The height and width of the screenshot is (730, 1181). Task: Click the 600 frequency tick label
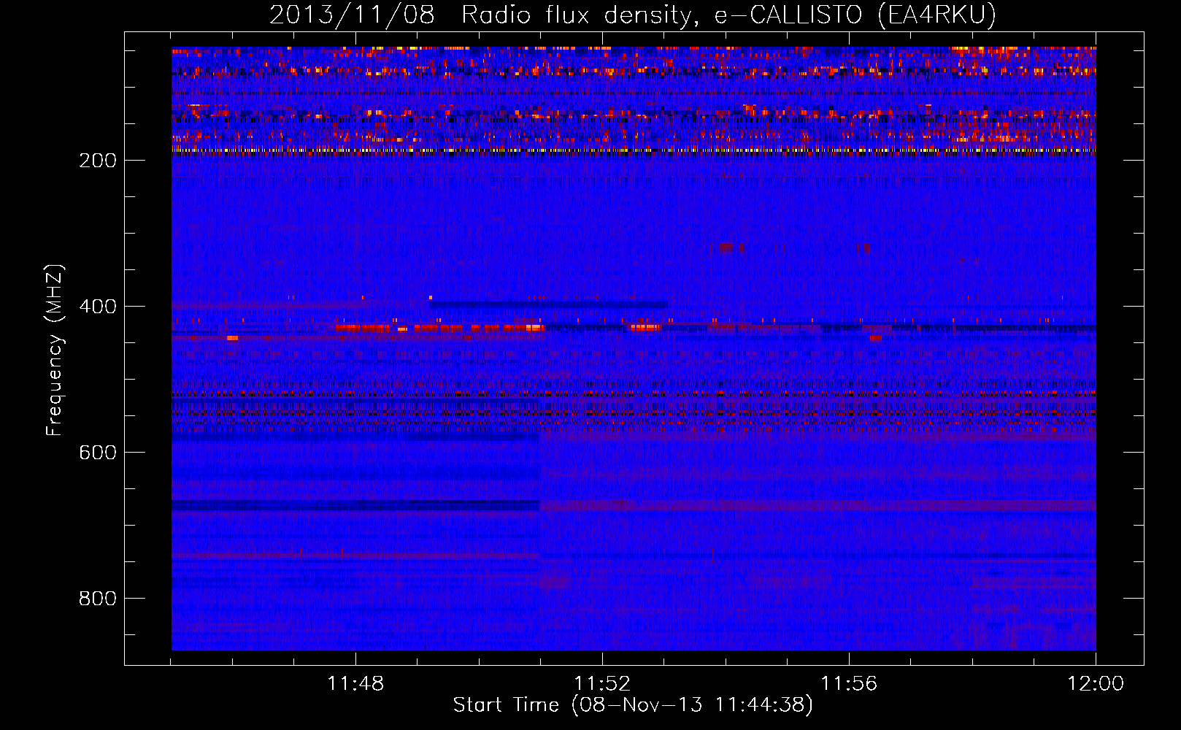tap(98, 453)
